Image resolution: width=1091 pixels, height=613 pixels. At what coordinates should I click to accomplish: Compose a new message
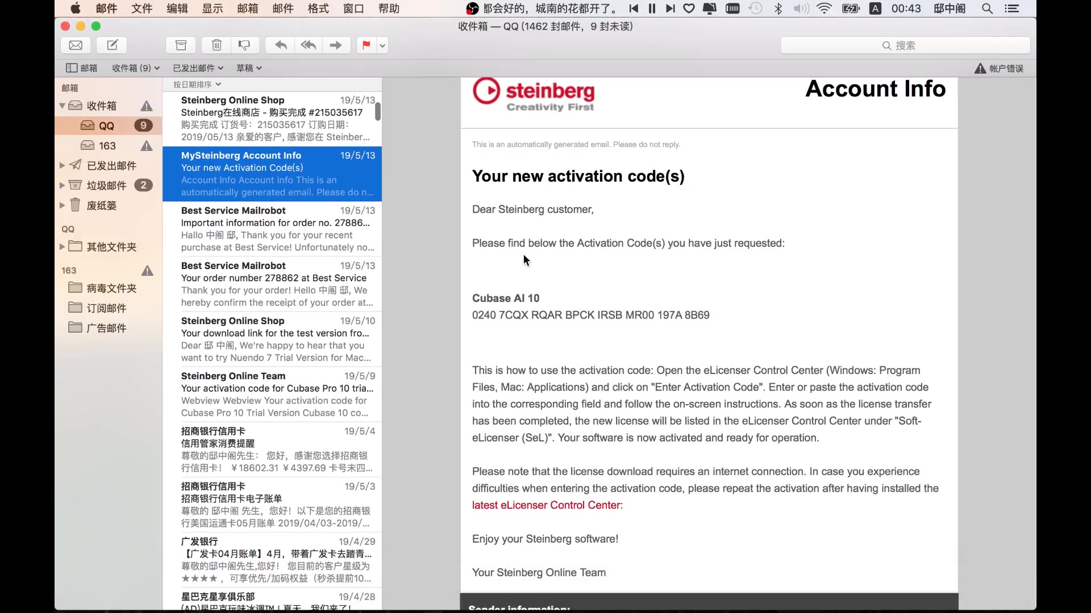pyautogui.click(x=112, y=45)
